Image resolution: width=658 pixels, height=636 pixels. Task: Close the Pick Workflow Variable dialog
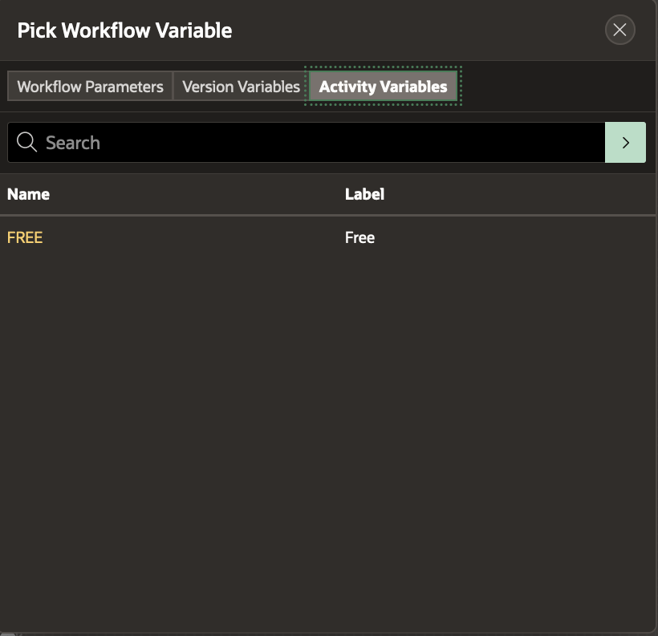tap(619, 30)
